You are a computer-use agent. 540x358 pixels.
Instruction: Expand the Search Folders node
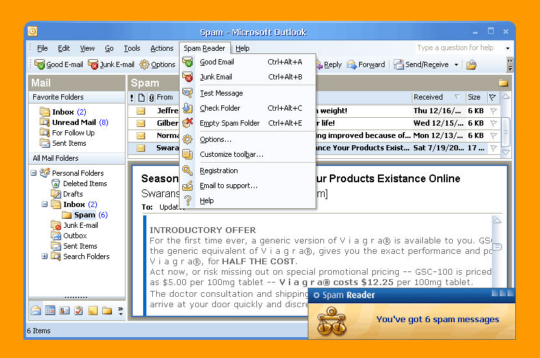point(45,256)
